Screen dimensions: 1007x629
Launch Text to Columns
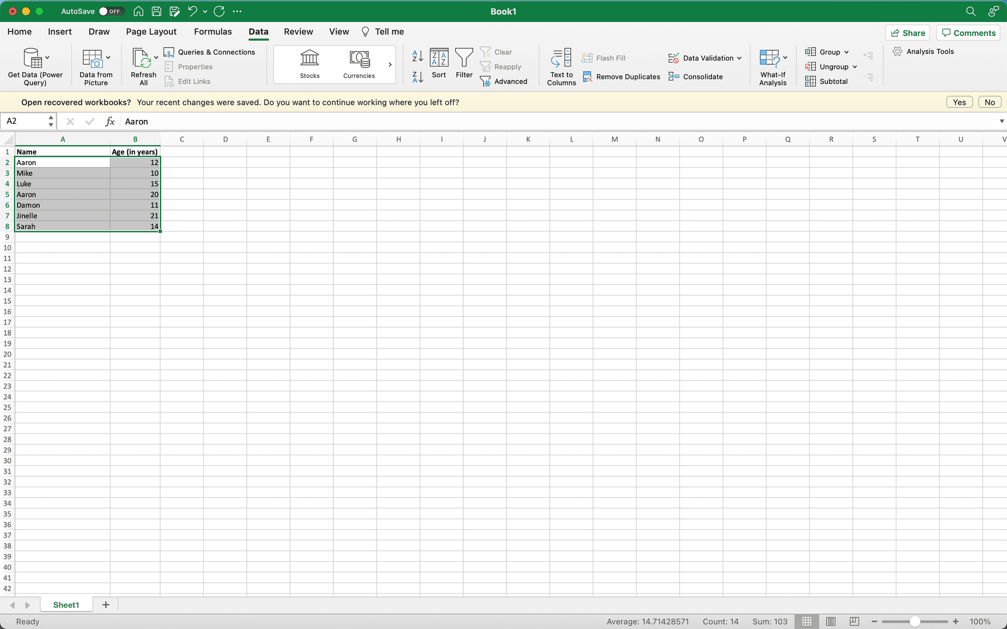click(x=561, y=66)
